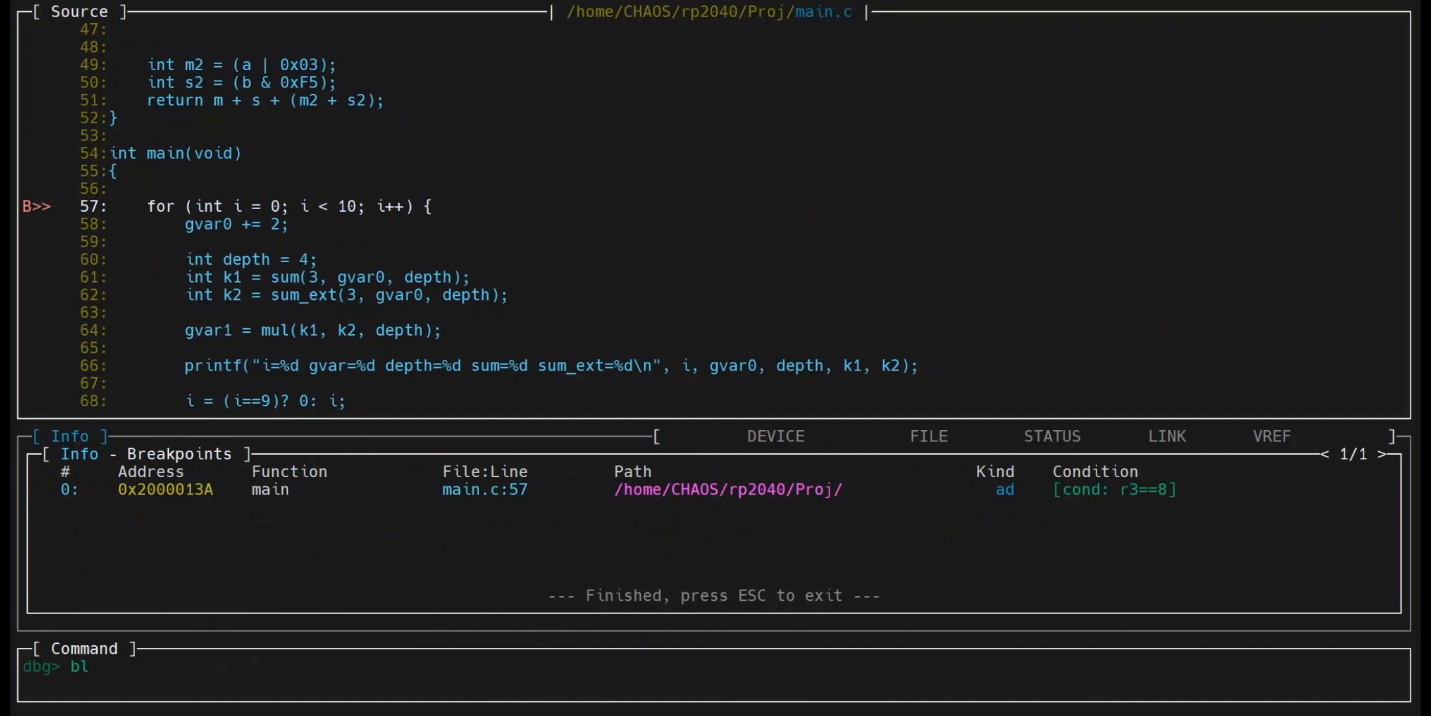Viewport: 1431px width, 716px height.
Task: Click line number 64 in source gutter
Action: click(x=92, y=330)
